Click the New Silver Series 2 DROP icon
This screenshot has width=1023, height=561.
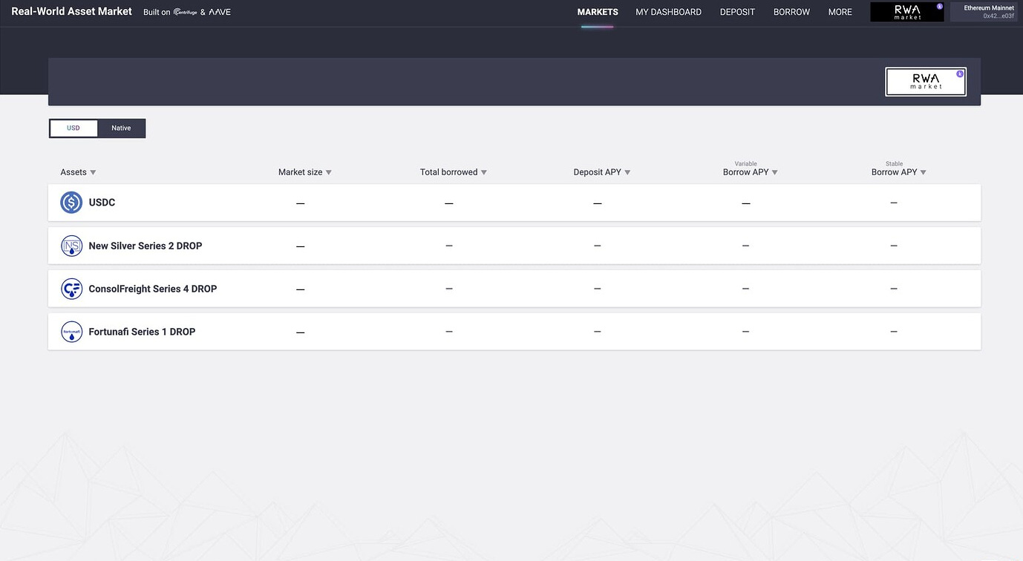71,246
